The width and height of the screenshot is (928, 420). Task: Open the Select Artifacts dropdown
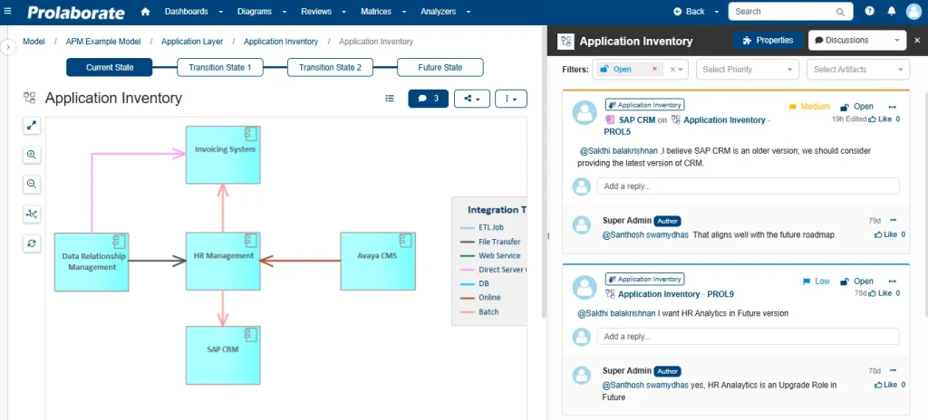(x=858, y=69)
